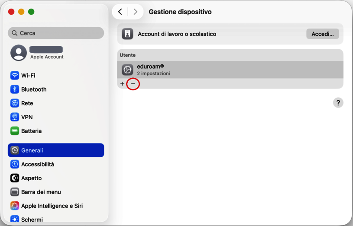Screen dimensions: 353x226
Task: Click the Wi-Fi icon in sidebar
Action: click(x=15, y=76)
